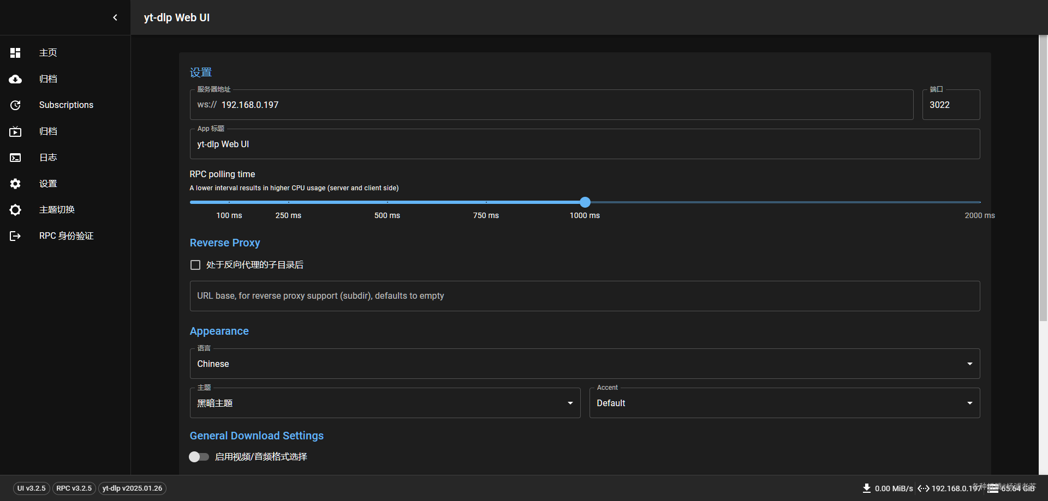Viewport: 1048px width, 501px height.
Task: Click the RPC v3.2.5 version chip
Action: (x=74, y=488)
